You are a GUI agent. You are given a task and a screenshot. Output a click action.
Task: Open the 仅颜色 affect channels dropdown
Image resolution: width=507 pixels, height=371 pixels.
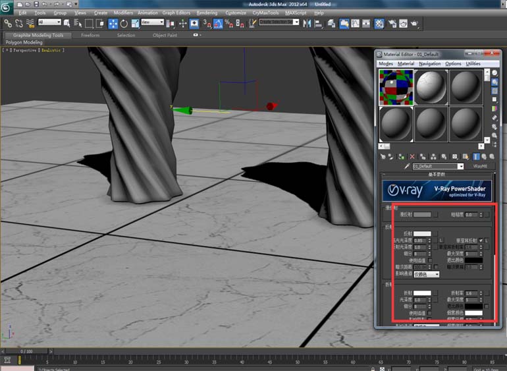click(x=426, y=273)
